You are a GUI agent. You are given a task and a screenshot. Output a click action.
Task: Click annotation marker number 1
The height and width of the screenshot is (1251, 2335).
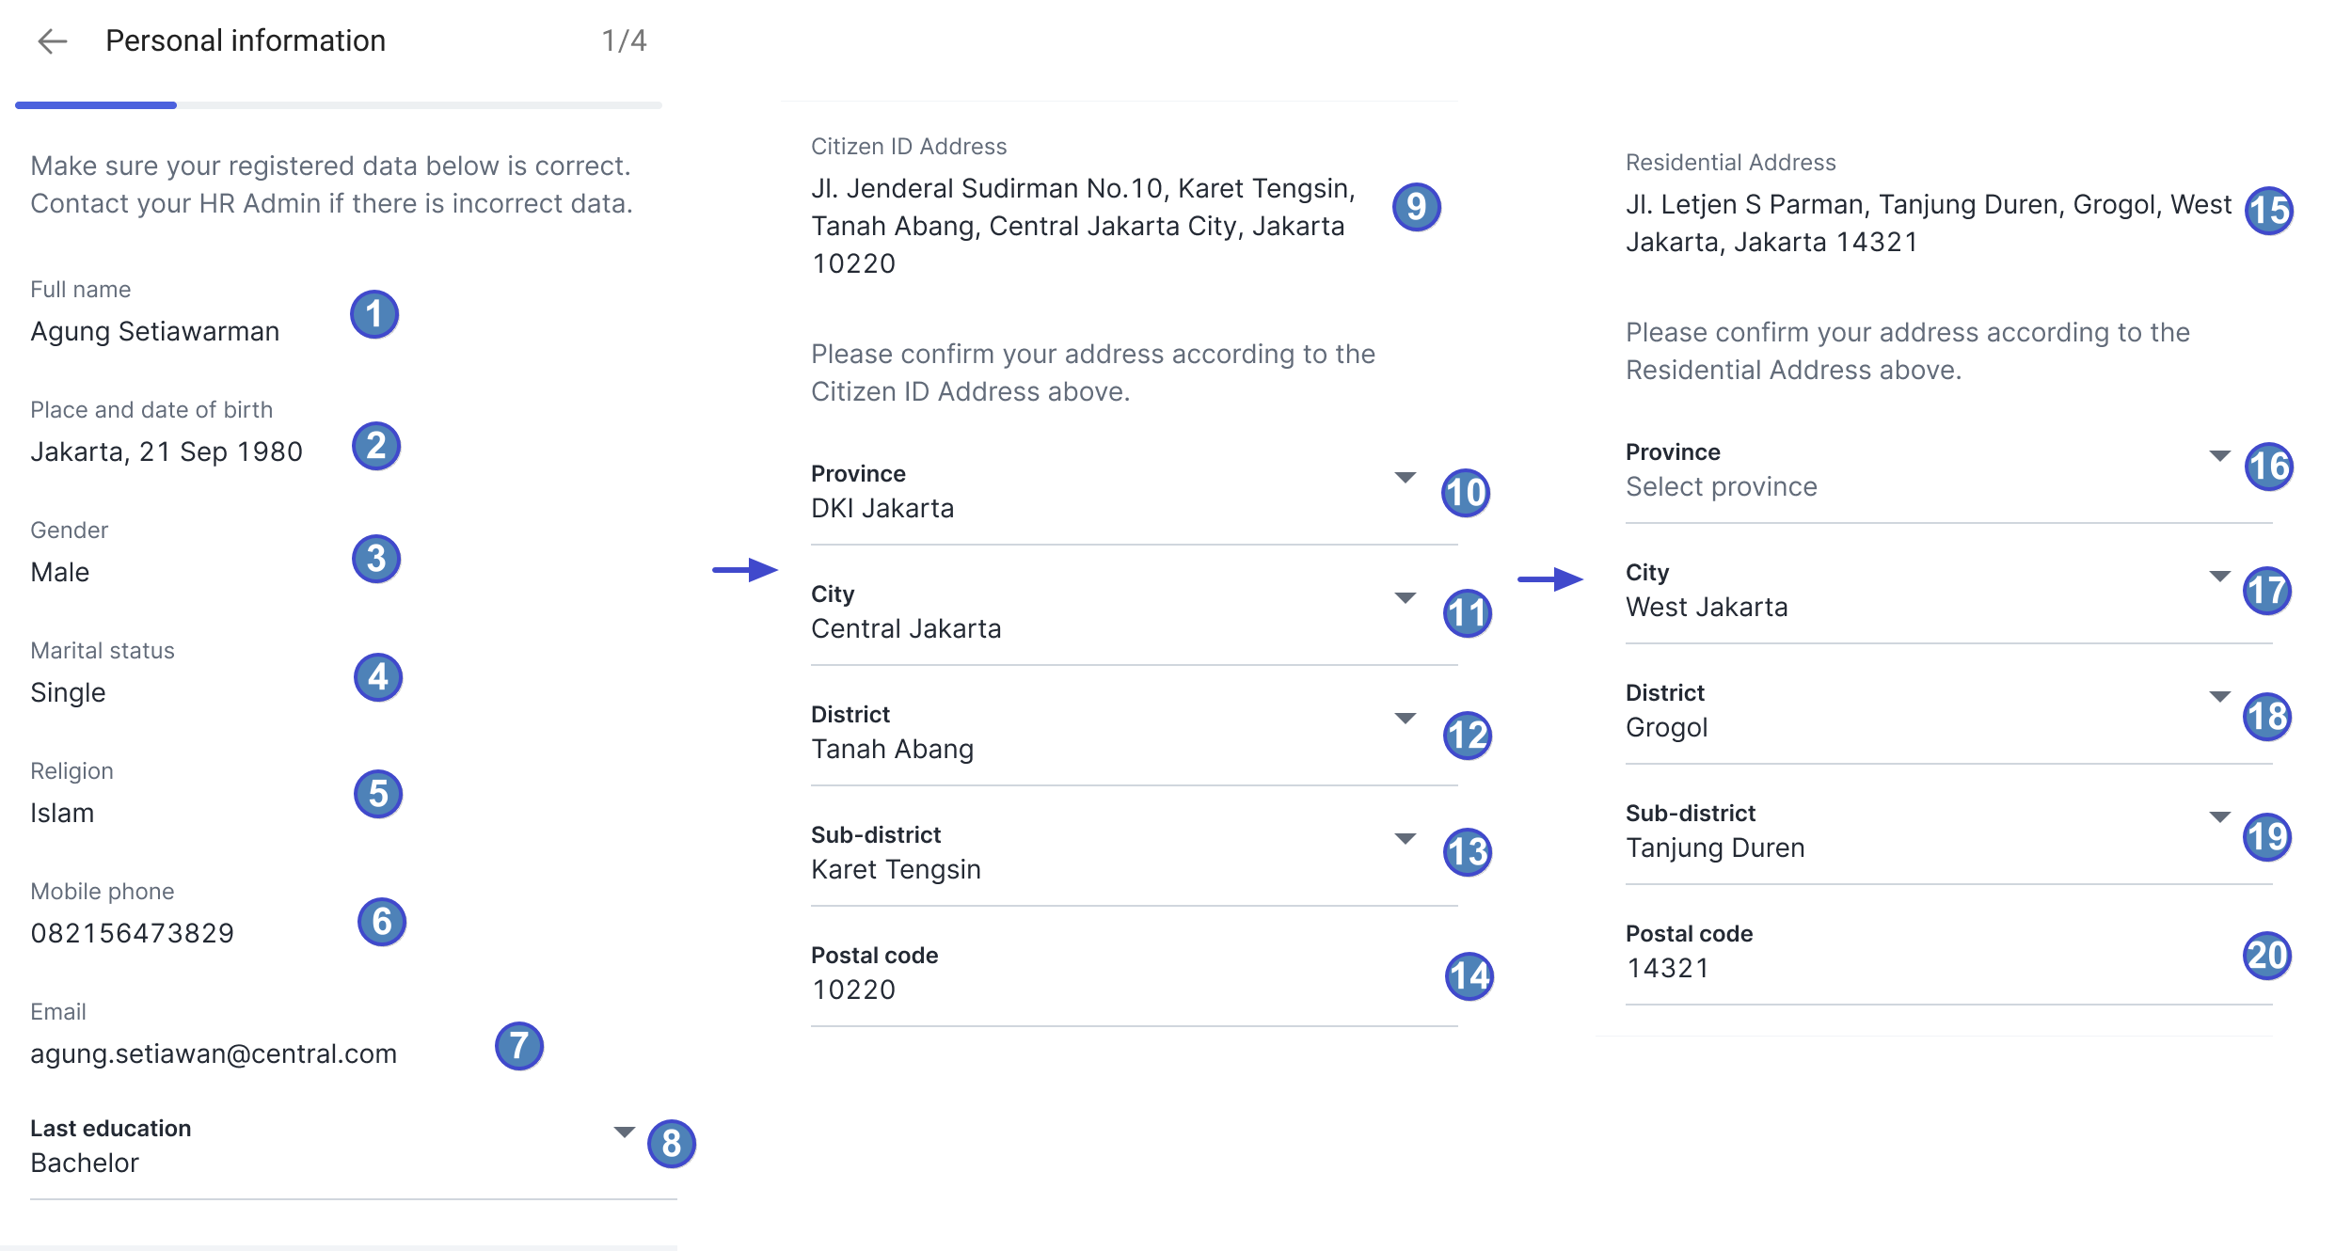374,314
